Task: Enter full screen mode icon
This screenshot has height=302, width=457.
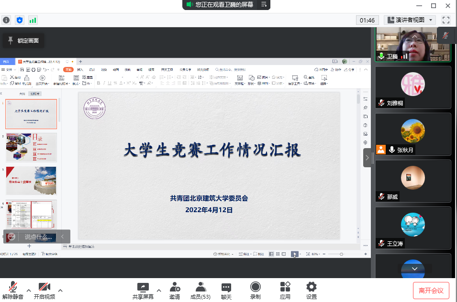Action: tap(446, 20)
